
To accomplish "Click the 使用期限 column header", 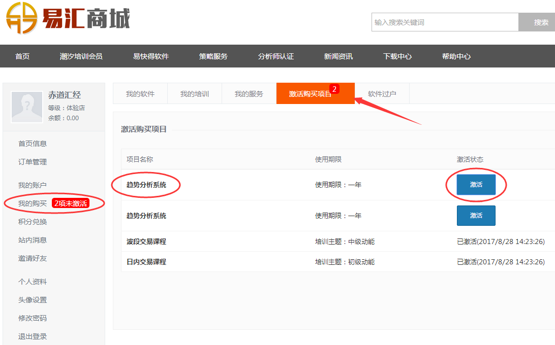I will click(328, 159).
